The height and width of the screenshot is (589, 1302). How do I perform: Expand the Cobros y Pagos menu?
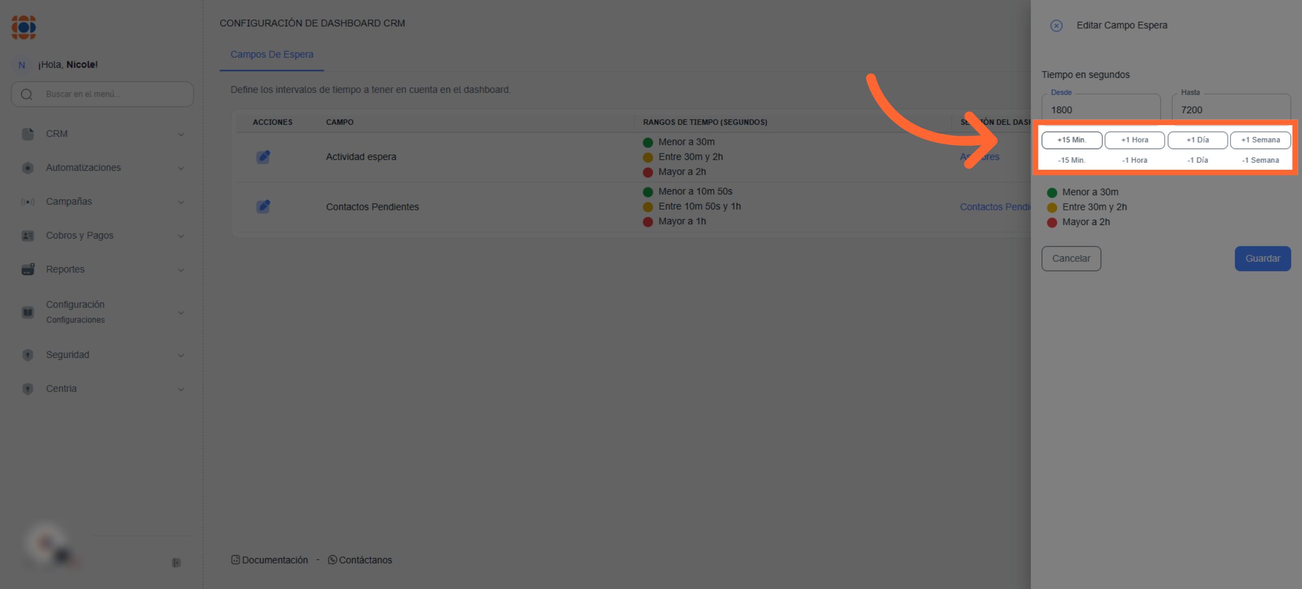[x=181, y=236]
